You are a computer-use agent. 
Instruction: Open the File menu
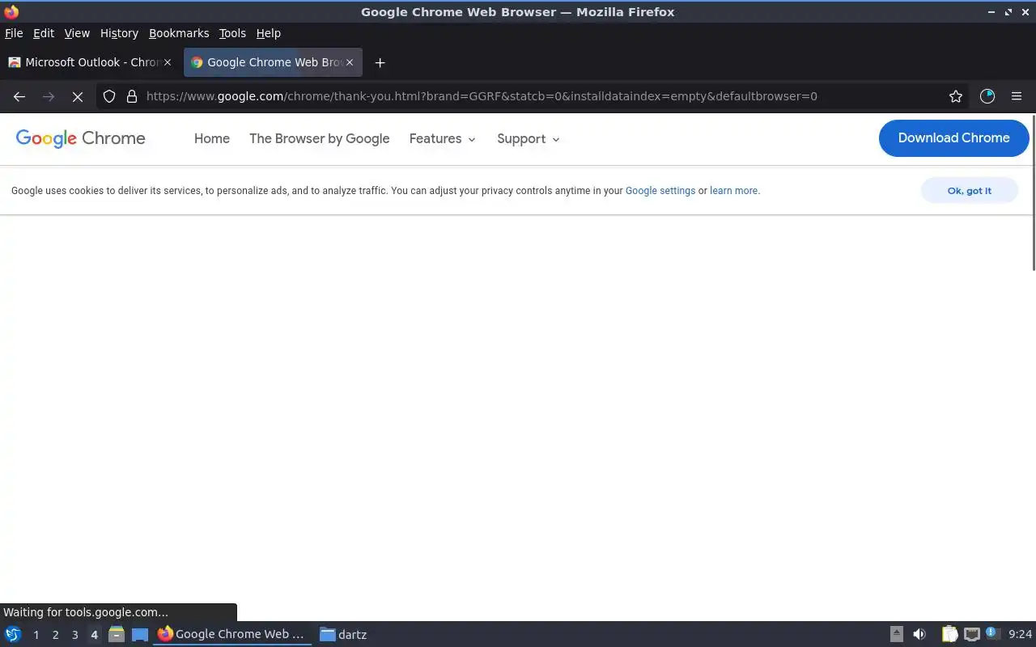click(14, 33)
